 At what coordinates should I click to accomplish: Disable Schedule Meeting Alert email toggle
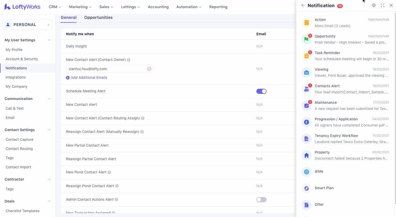pyautogui.click(x=261, y=91)
